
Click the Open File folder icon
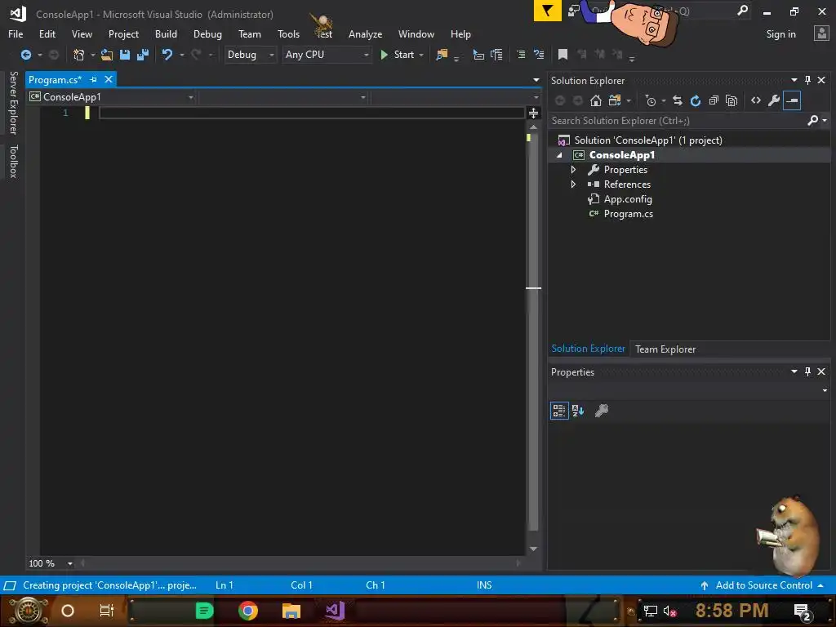(107, 55)
